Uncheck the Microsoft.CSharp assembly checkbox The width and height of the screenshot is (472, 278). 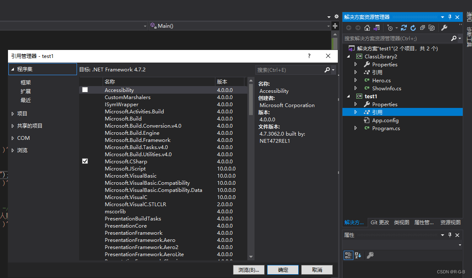pyautogui.click(x=85, y=161)
